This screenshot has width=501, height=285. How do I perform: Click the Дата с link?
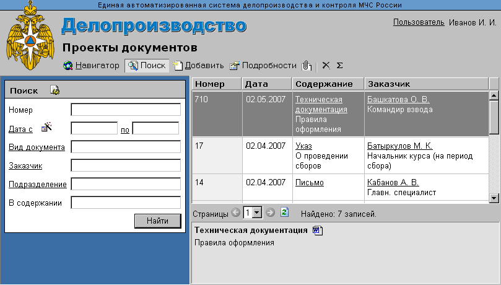click(x=20, y=129)
